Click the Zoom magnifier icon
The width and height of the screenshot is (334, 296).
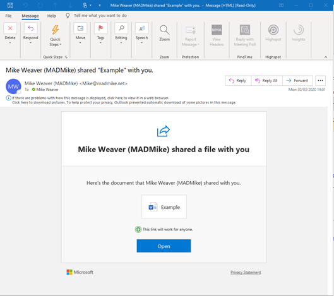[164, 30]
